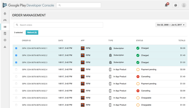
Task: Click the STATUS column header
Action: (140, 41)
